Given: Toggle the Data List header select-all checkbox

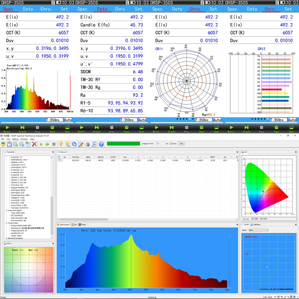Looking at the screenshot, I should (59, 157).
